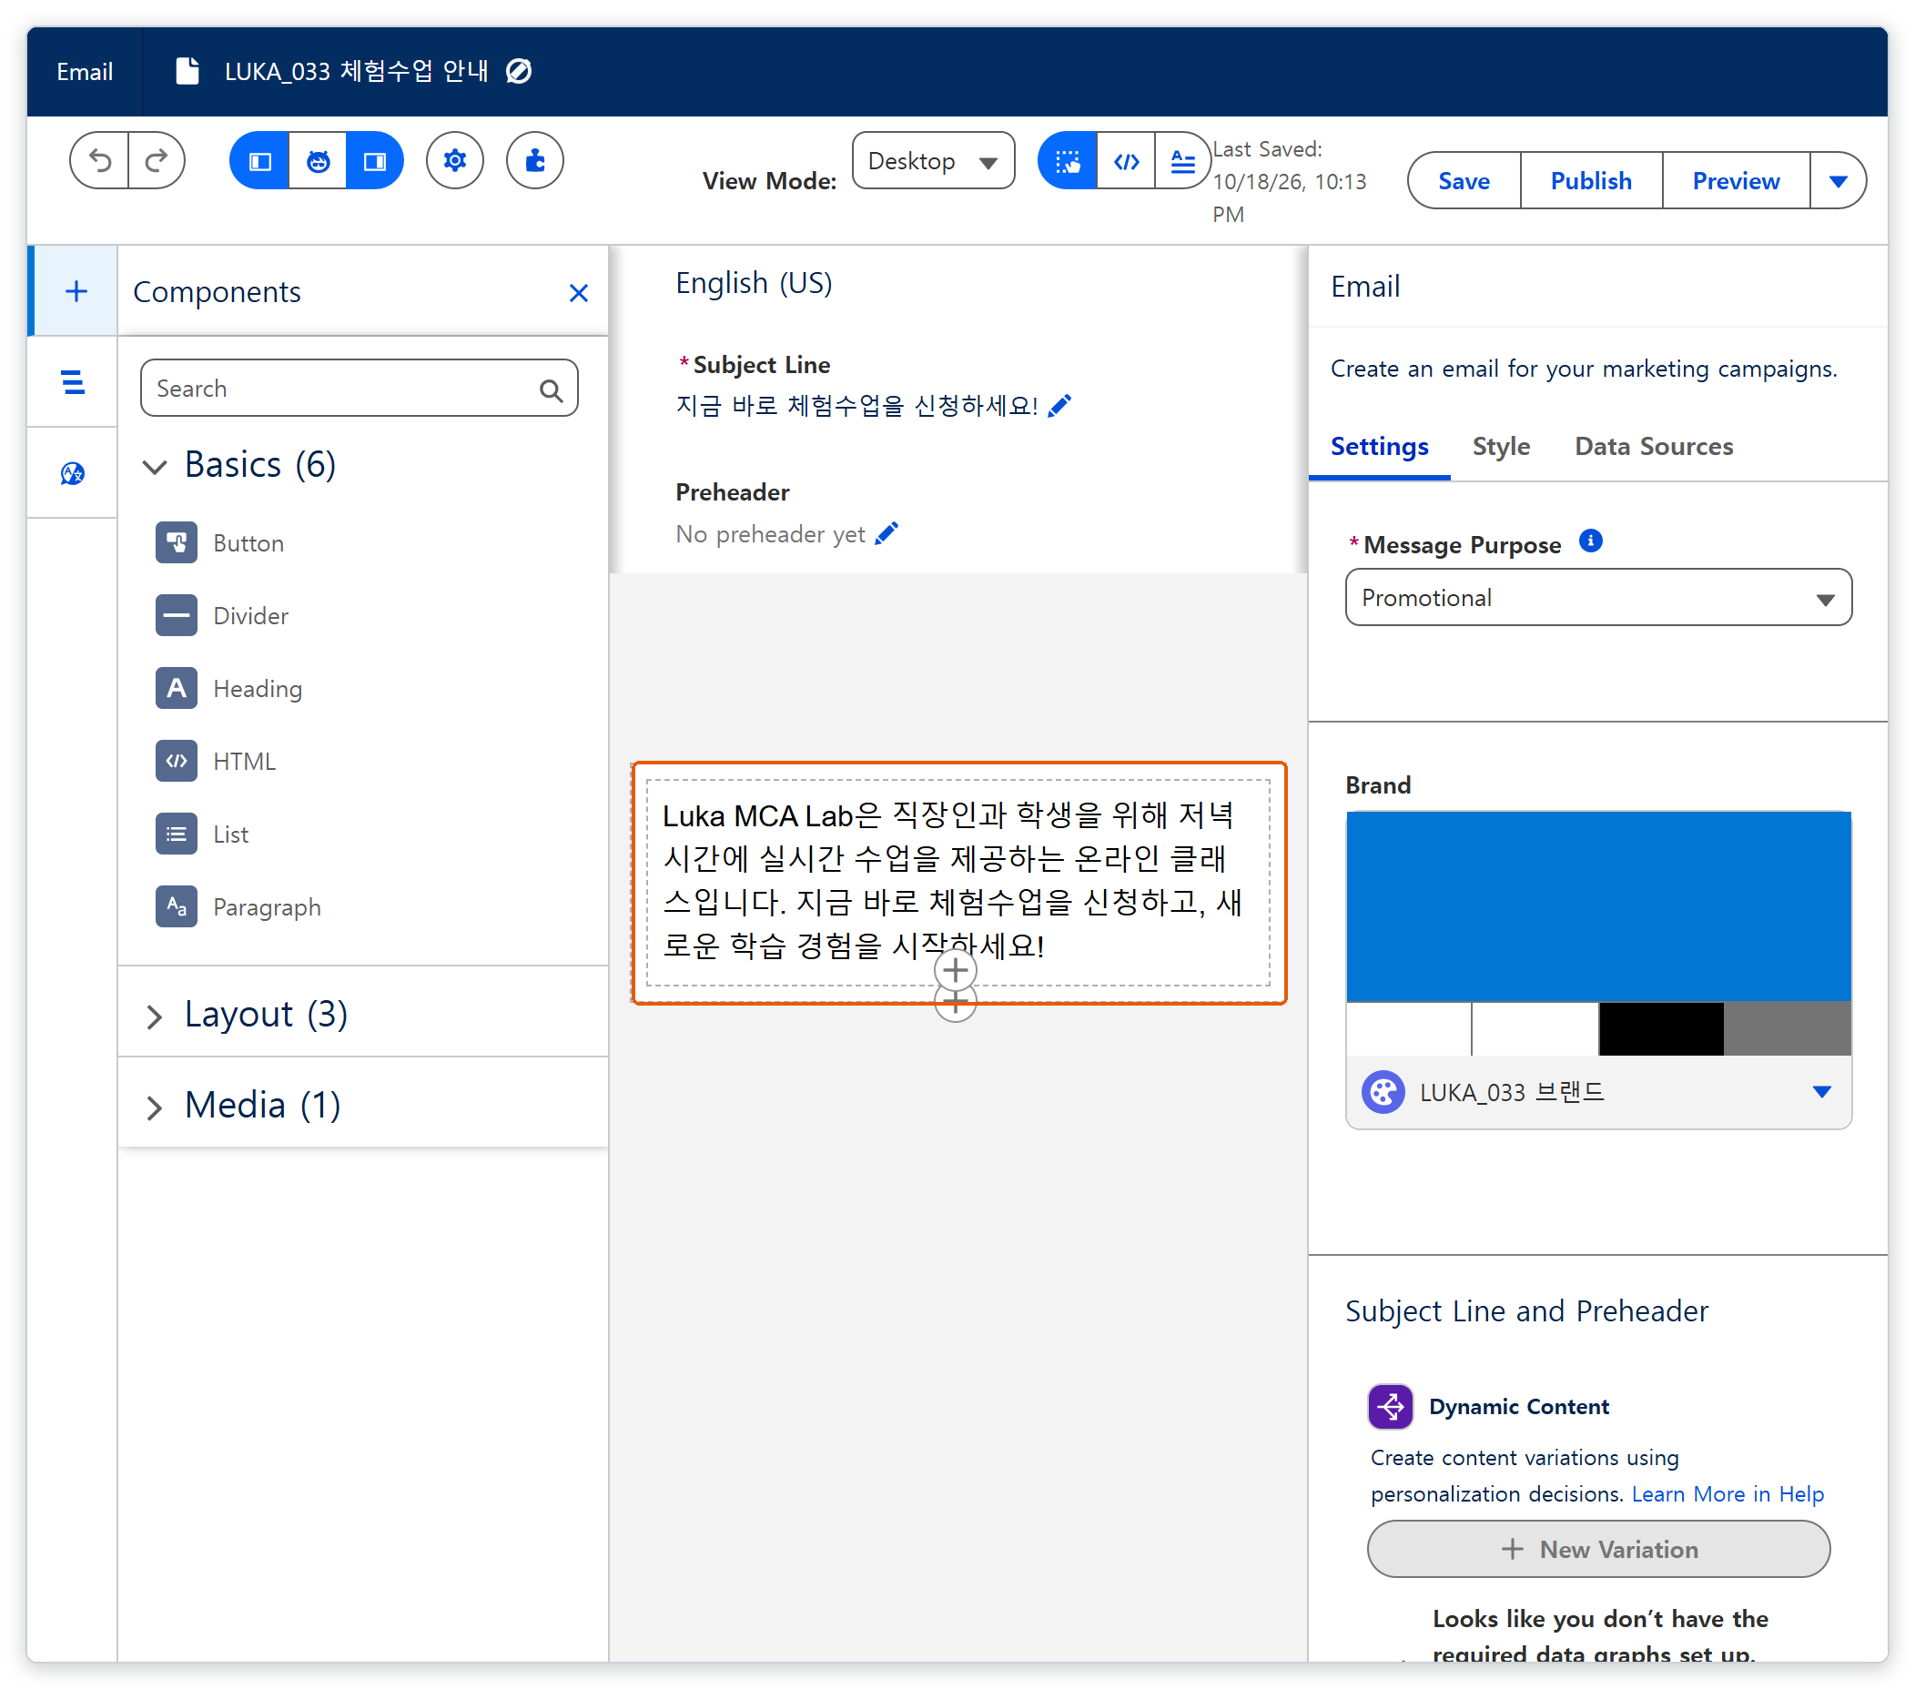Viewport: 1915px width, 1689px height.
Task: Open the structure list sidebar icon
Action: click(x=73, y=382)
